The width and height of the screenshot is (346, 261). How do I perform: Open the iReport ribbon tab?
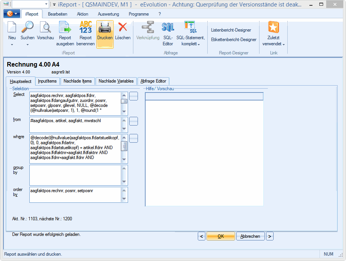(x=32, y=14)
